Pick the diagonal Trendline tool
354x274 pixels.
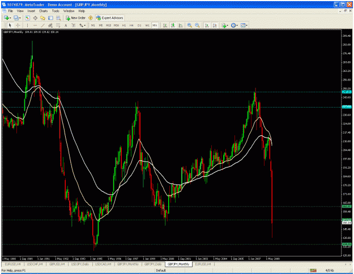42,25
